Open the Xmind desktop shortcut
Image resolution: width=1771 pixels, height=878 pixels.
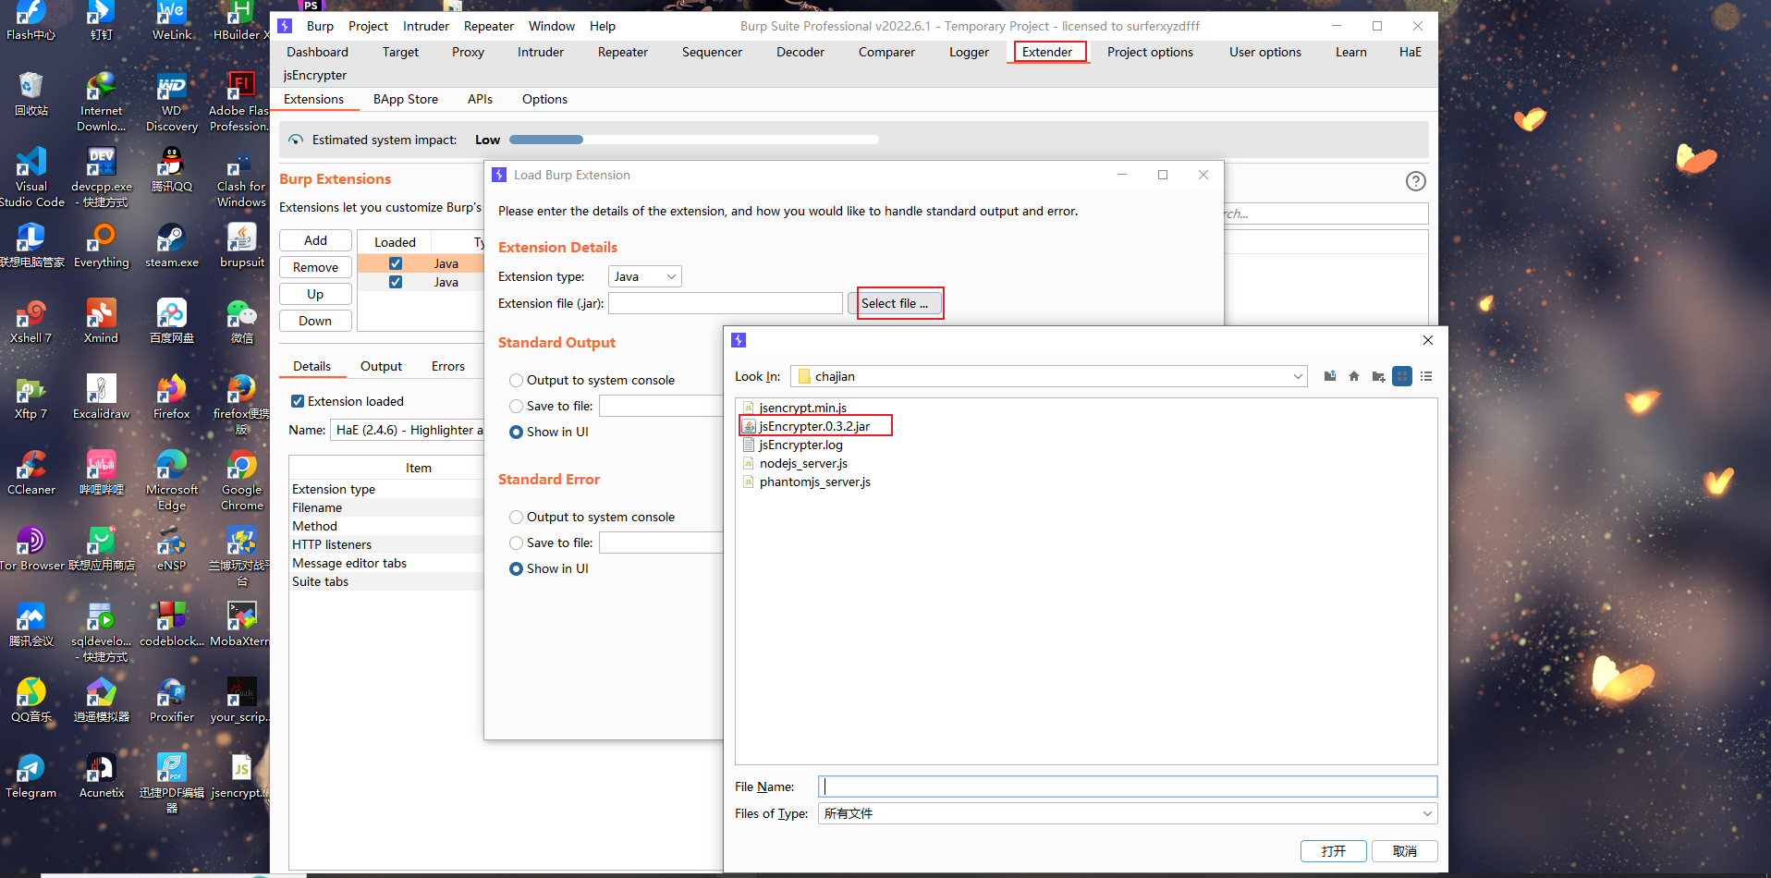pos(102,322)
